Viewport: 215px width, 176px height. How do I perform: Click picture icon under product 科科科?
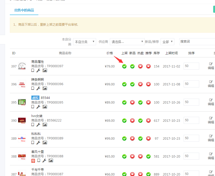45,143
